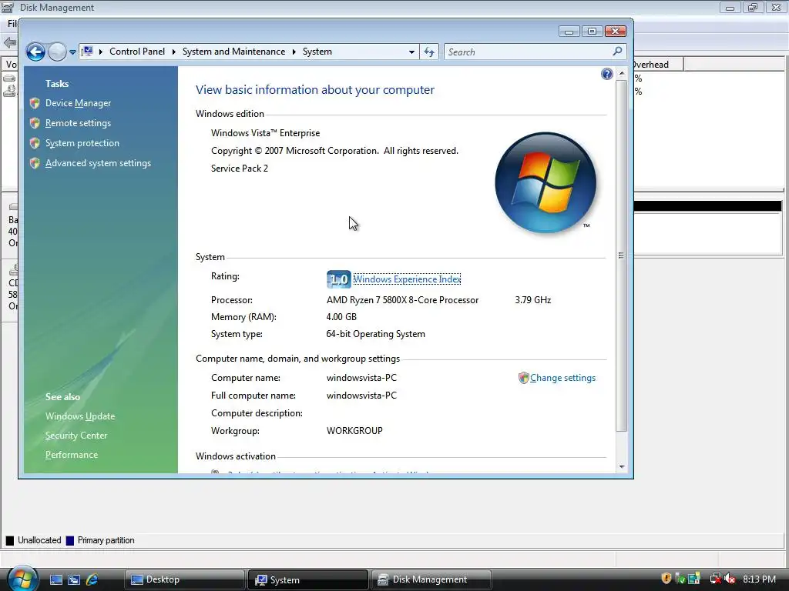This screenshot has height=591, width=789.
Task: Click shield icon beside System protection
Action: 35,143
